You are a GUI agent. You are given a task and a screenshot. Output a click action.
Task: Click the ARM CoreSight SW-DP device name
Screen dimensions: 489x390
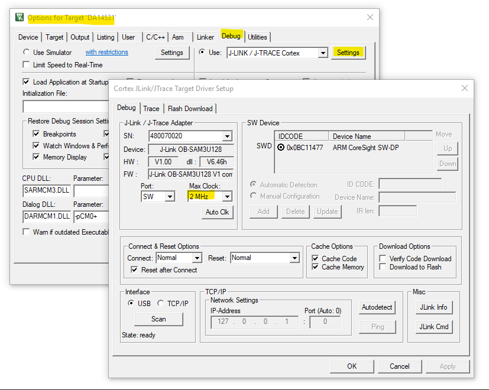pos(365,148)
